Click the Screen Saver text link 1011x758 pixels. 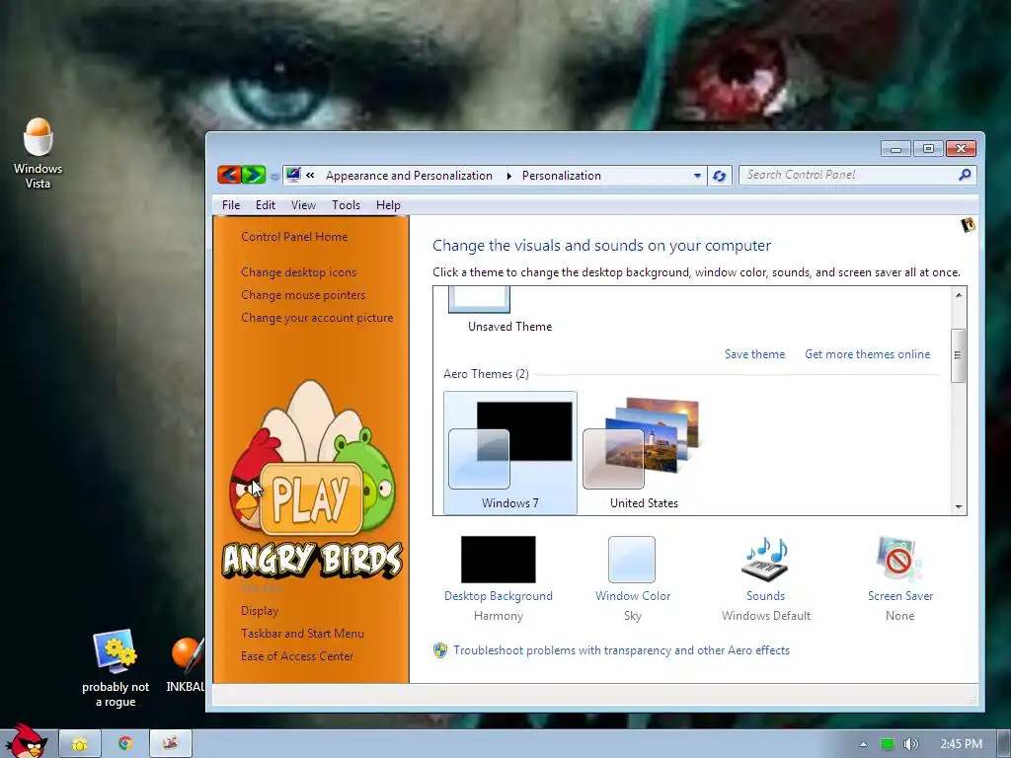(900, 596)
